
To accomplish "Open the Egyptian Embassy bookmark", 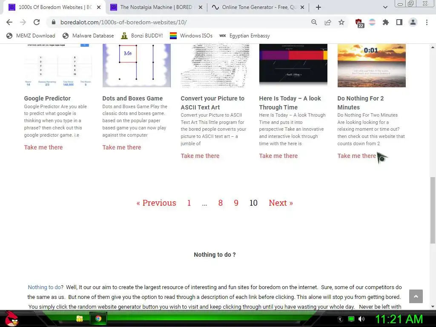I will [x=244, y=36].
